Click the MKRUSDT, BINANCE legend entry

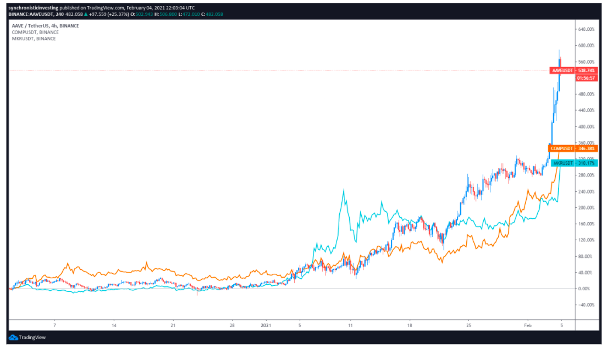[34, 38]
